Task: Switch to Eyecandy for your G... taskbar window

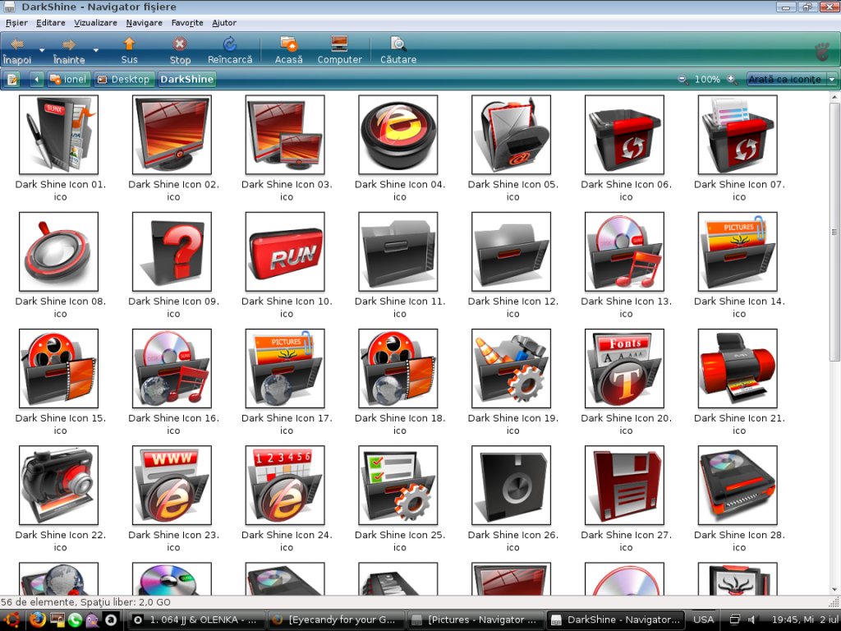Action: (336, 619)
